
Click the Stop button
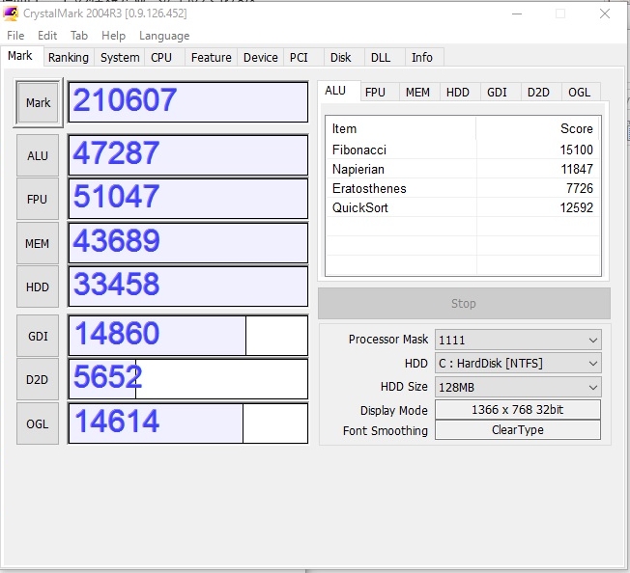click(464, 304)
